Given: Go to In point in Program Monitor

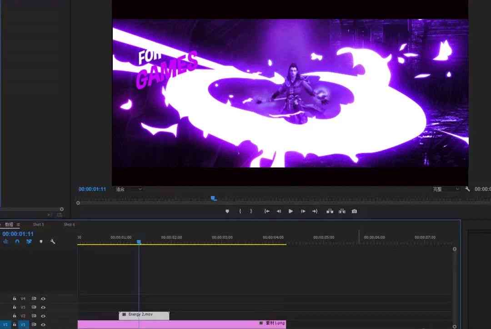Looking at the screenshot, I should point(266,211).
